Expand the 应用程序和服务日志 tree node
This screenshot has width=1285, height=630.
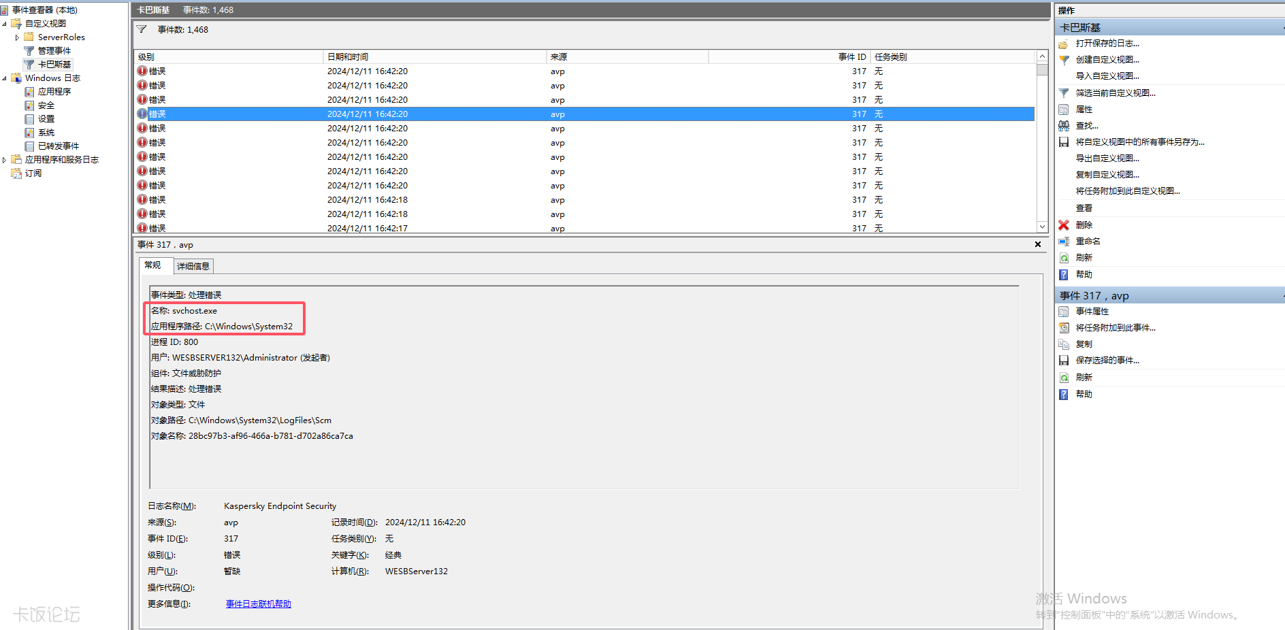[5, 160]
